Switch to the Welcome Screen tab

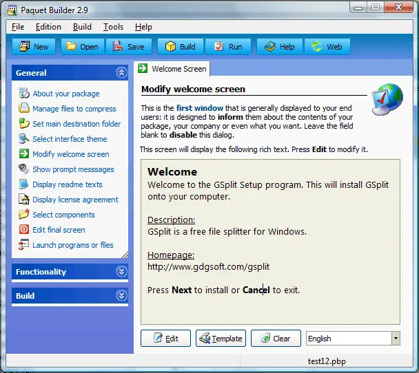pos(173,69)
